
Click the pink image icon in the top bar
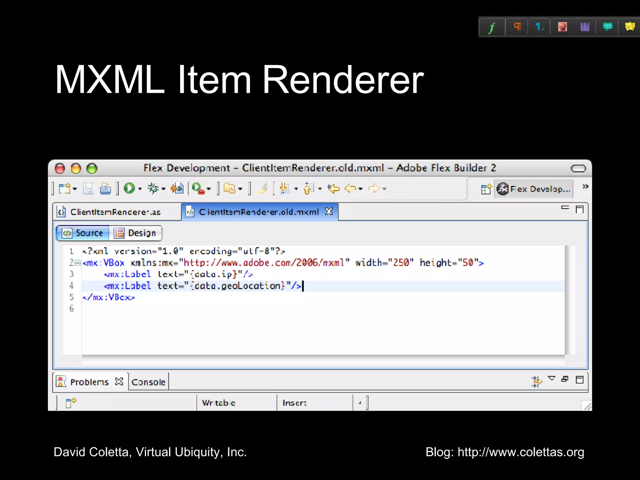point(562,27)
